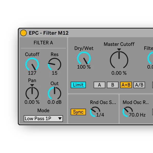The width and height of the screenshot is (153, 153).
Task: Select filter routing A+B
Action: coord(126,85)
